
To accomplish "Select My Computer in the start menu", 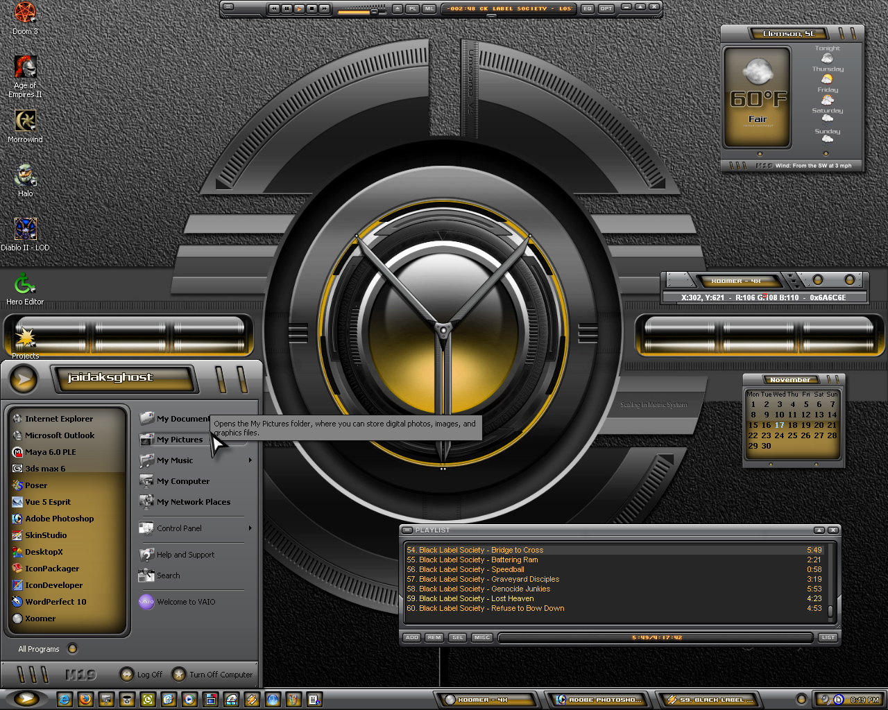I will coord(183,481).
